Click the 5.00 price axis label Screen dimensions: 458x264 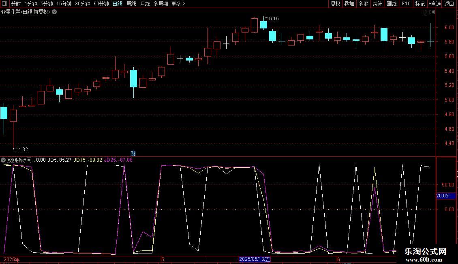point(449,100)
